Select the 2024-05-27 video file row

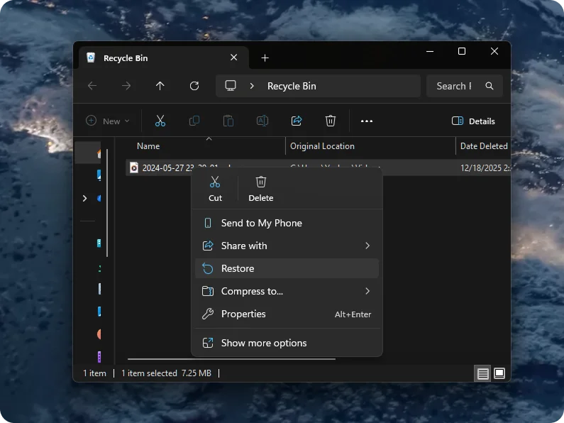tap(319, 167)
